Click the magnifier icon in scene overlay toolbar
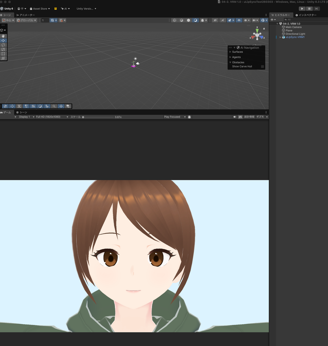 (x=54, y=106)
